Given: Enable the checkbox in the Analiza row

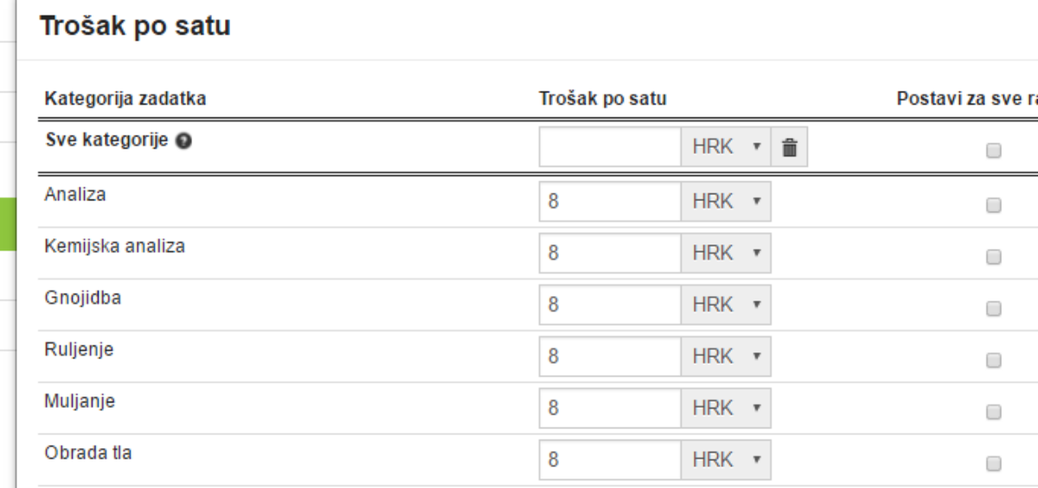Looking at the screenshot, I should [x=993, y=205].
